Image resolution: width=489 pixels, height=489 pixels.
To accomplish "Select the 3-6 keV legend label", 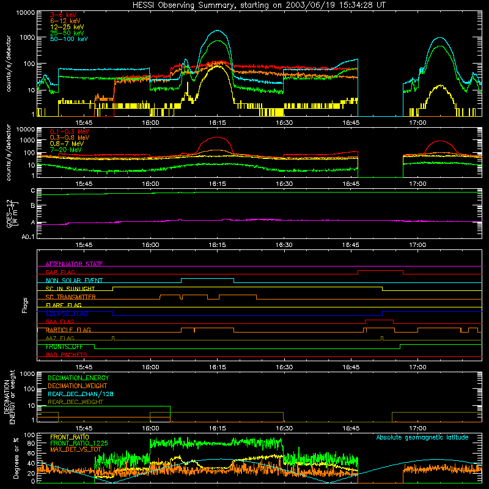I will 64,15.
